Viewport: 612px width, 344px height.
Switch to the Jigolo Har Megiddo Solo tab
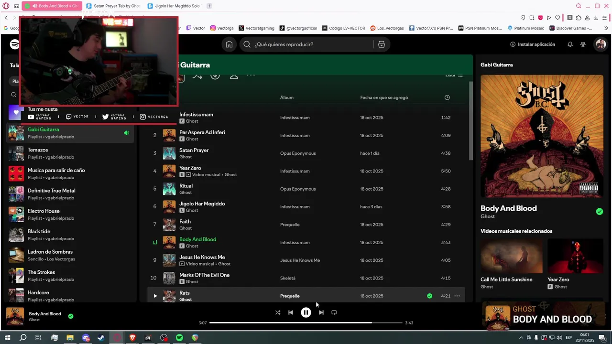[175, 6]
